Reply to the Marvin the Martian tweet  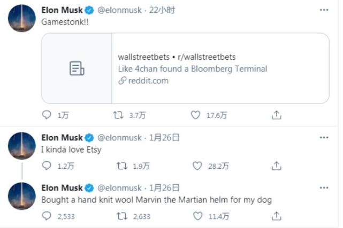click(x=48, y=216)
